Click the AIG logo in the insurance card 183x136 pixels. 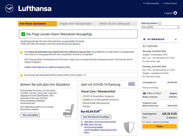tap(132, 84)
